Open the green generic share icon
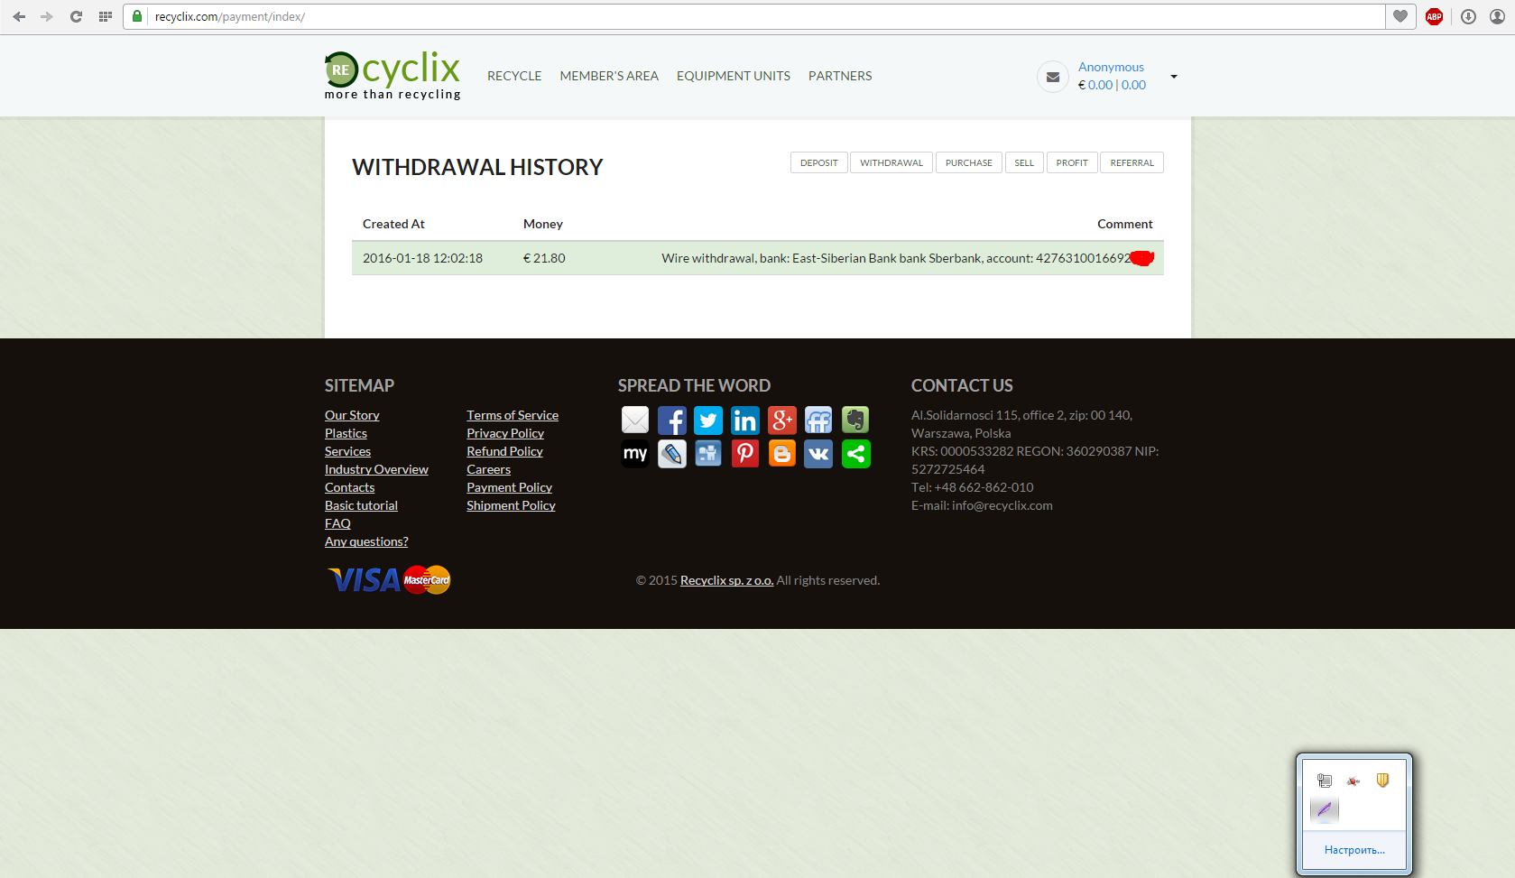Image resolution: width=1515 pixels, height=878 pixels. pos(855,453)
